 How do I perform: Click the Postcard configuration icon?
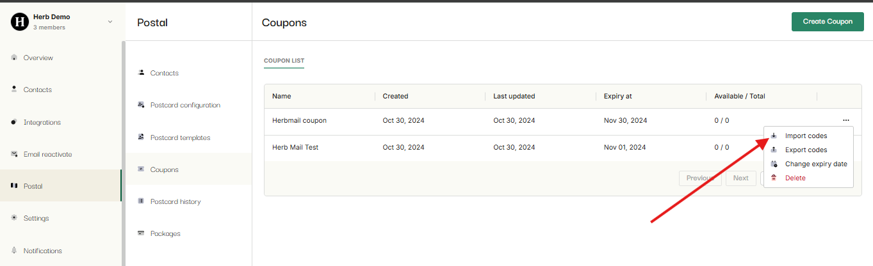pos(141,105)
